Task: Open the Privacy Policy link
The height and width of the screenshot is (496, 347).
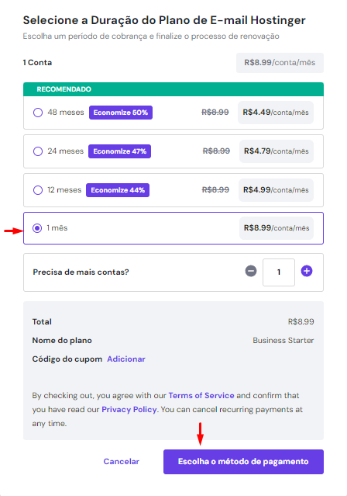Action: 129,409
